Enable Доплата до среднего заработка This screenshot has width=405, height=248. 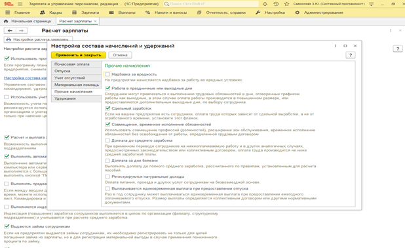pos(107,140)
